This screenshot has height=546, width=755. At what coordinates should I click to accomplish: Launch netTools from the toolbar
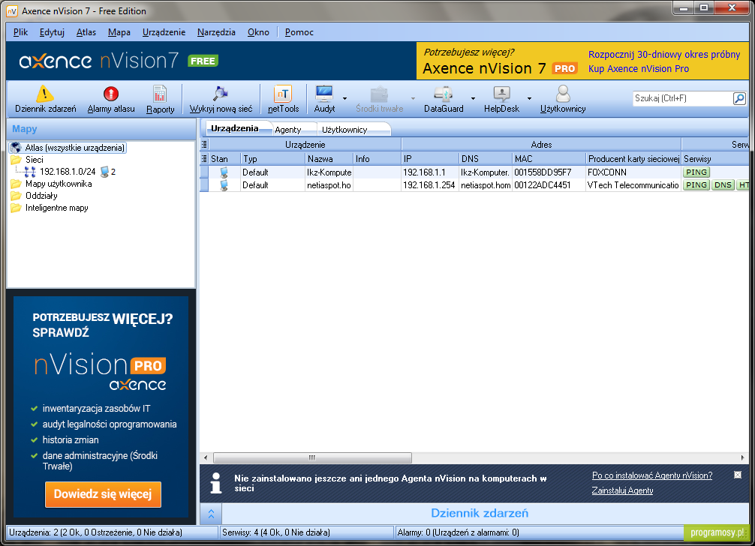[283, 100]
